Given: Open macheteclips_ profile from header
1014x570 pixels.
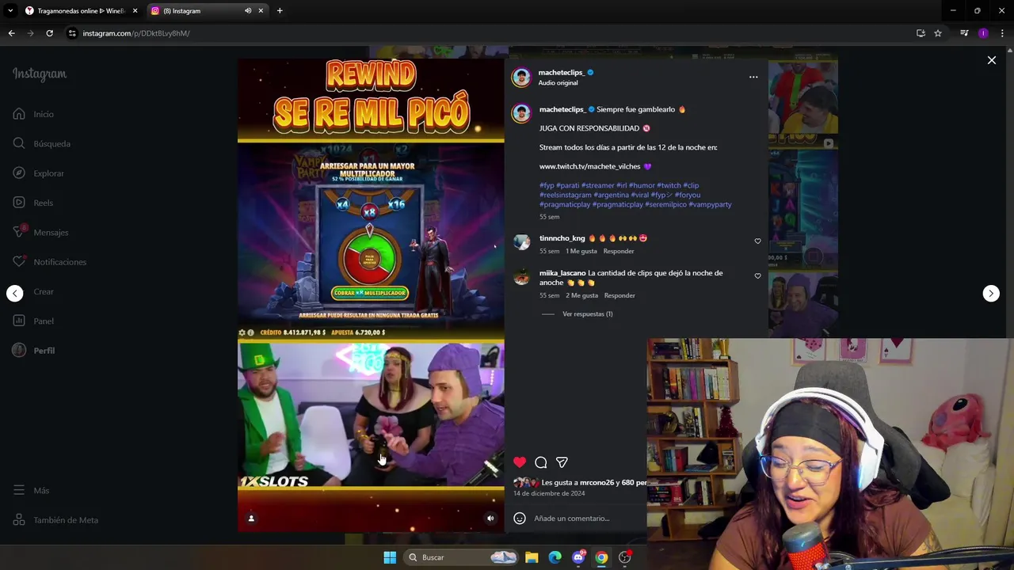Looking at the screenshot, I should [561, 72].
